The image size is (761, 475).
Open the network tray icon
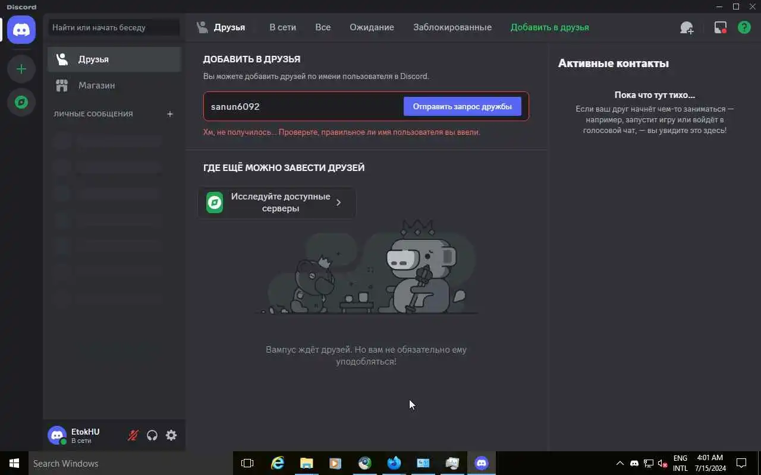coord(649,463)
